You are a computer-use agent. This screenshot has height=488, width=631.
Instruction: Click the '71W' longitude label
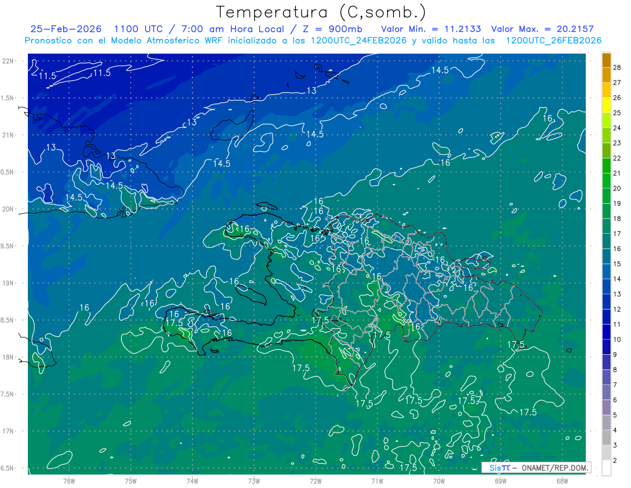pyautogui.click(x=377, y=481)
